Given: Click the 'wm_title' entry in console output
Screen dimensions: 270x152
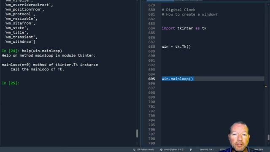Looking at the screenshot, I should point(16,33).
